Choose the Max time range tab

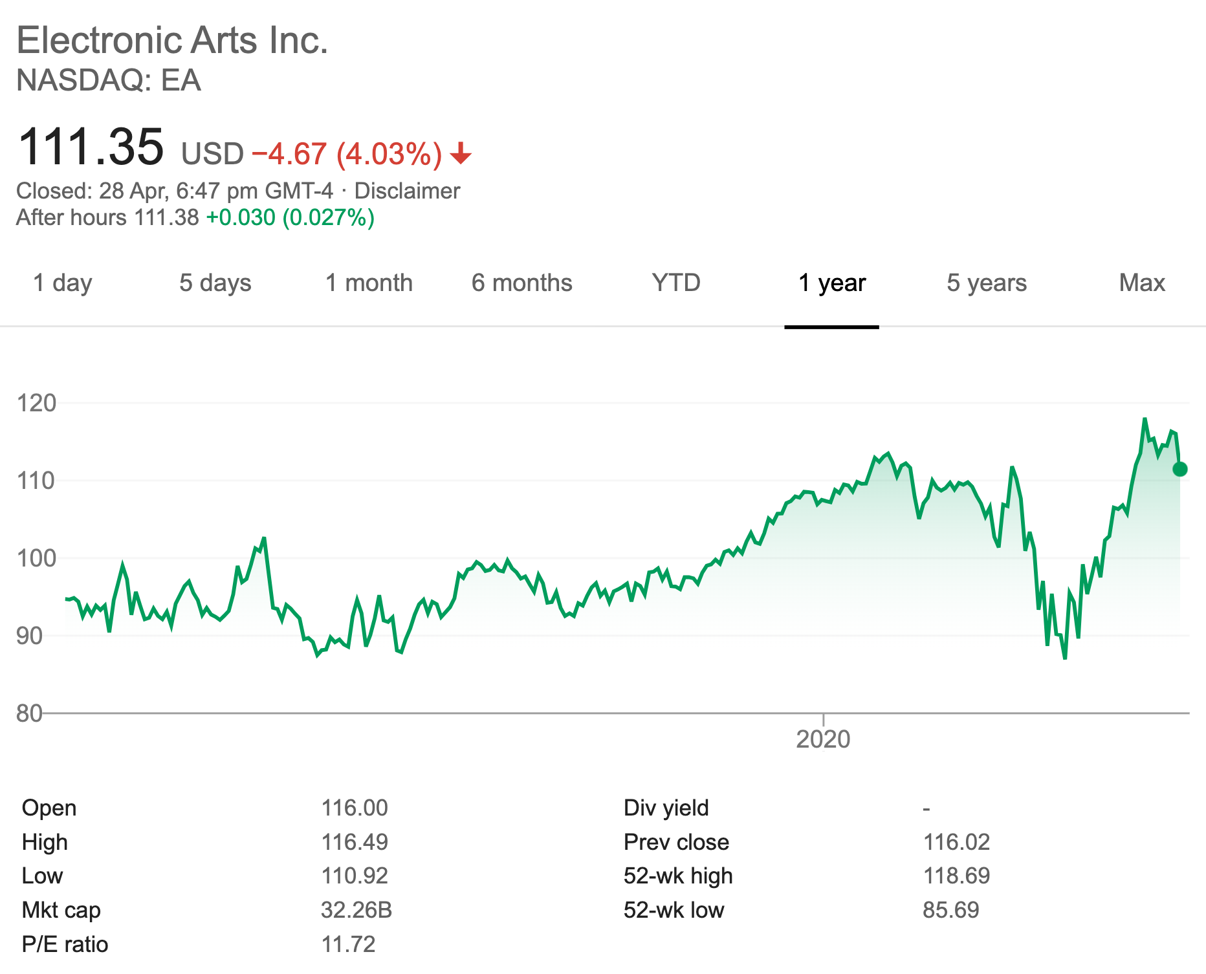click(x=1141, y=283)
